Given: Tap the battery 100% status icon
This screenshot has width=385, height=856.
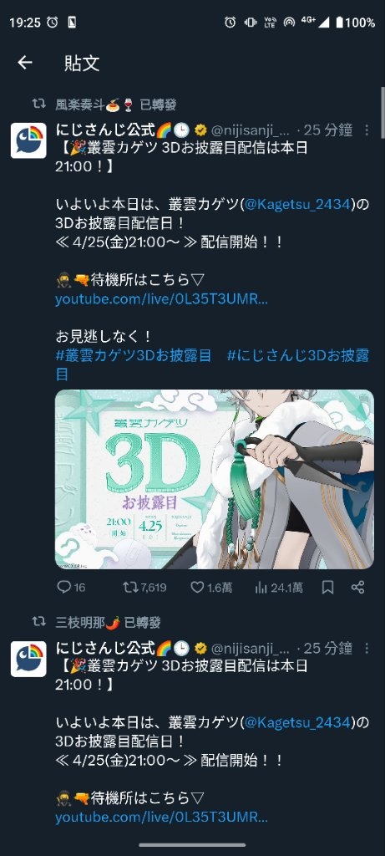Looking at the screenshot, I should [355, 23].
